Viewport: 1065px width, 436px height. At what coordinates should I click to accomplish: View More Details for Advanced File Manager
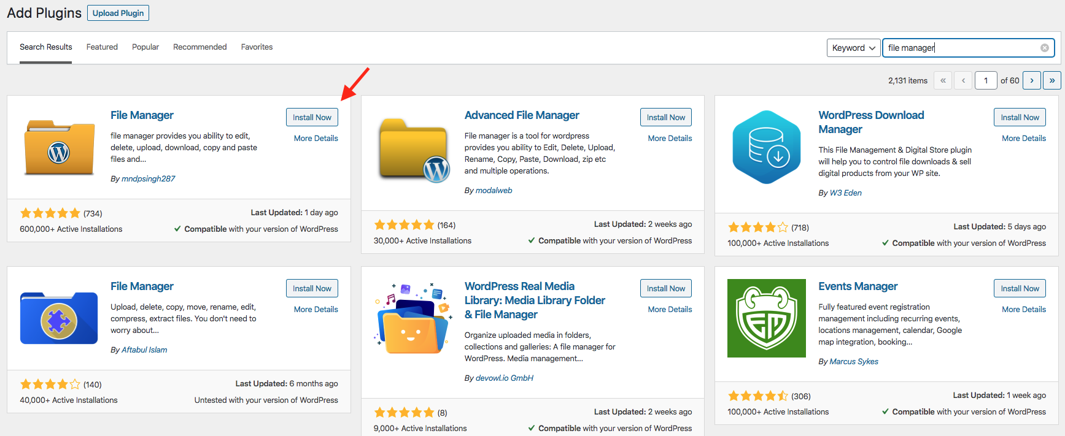coord(670,138)
